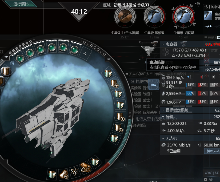220x182 pixels.
Task: Toggle the first green high-slot module
Action: [20, 58]
